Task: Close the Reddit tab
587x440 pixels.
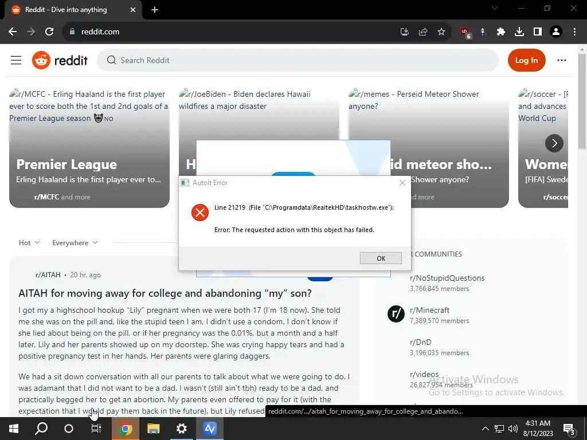Action: point(133,10)
